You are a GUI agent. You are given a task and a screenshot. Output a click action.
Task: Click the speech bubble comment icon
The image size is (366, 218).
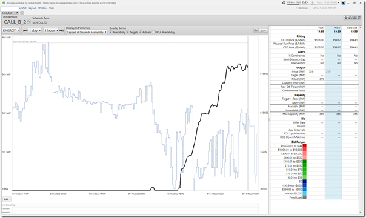click(359, 18)
